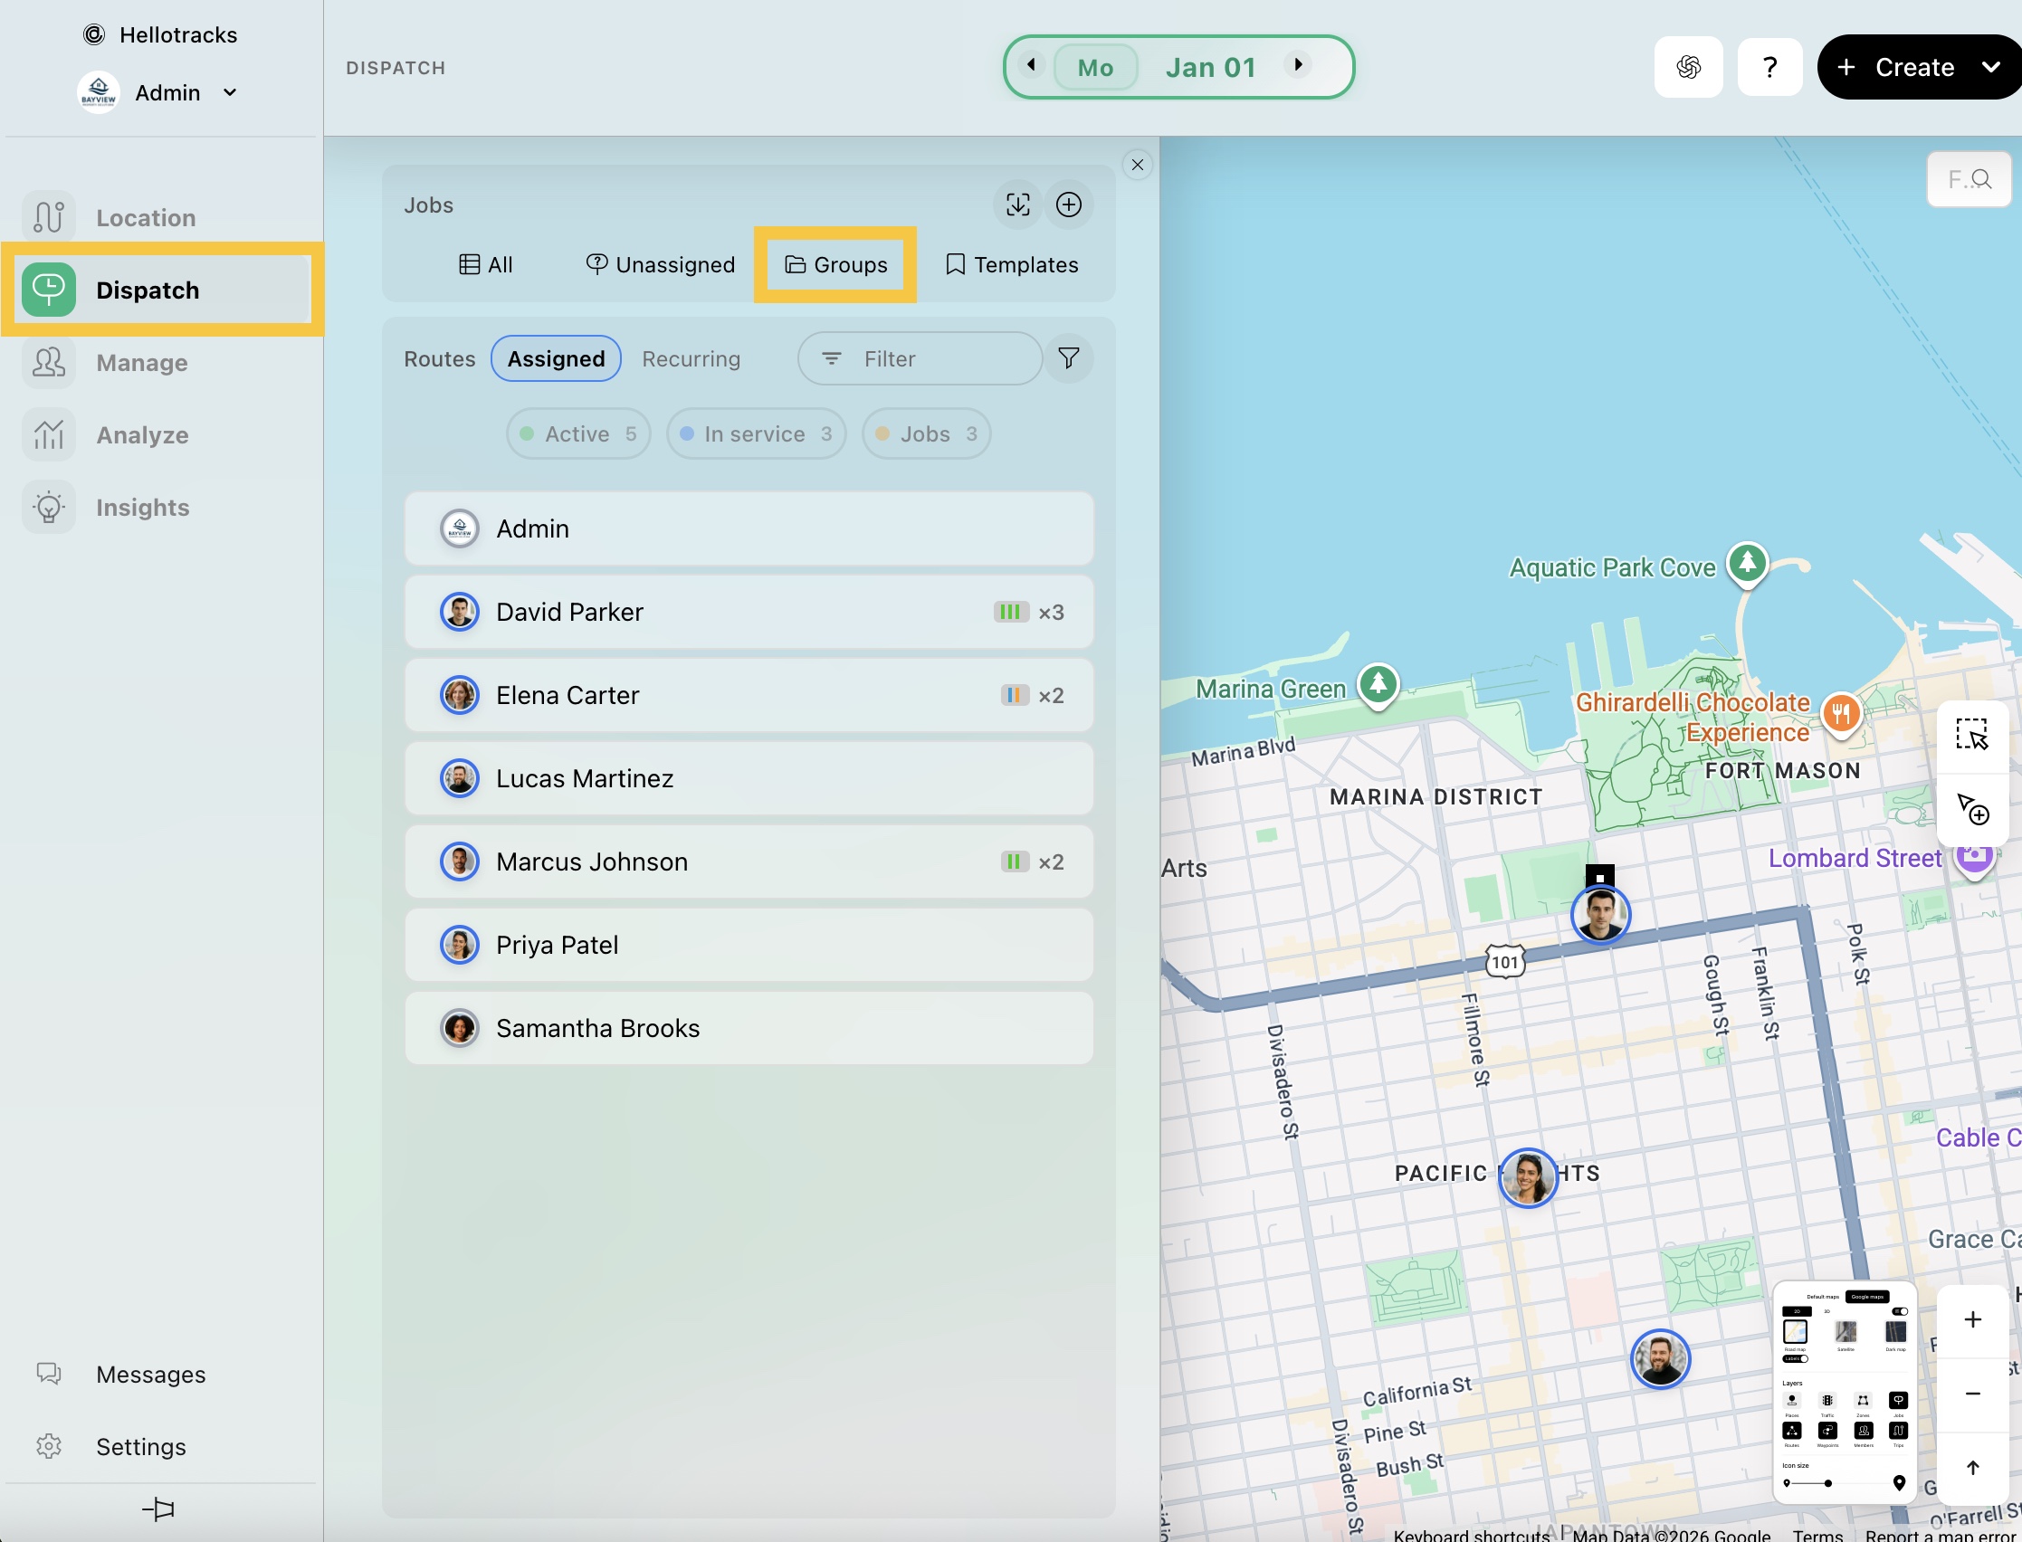Image resolution: width=2022 pixels, height=1542 pixels.
Task: Open David Parker's route row
Action: tap(748, 613)
